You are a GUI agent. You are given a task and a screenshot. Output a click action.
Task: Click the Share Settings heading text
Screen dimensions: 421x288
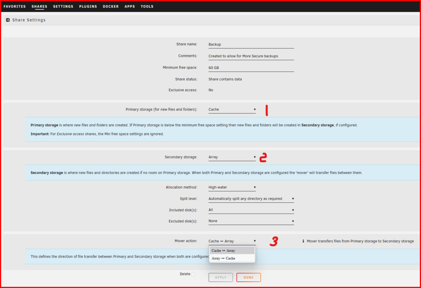pyautogui.click(x=29, y=20)
